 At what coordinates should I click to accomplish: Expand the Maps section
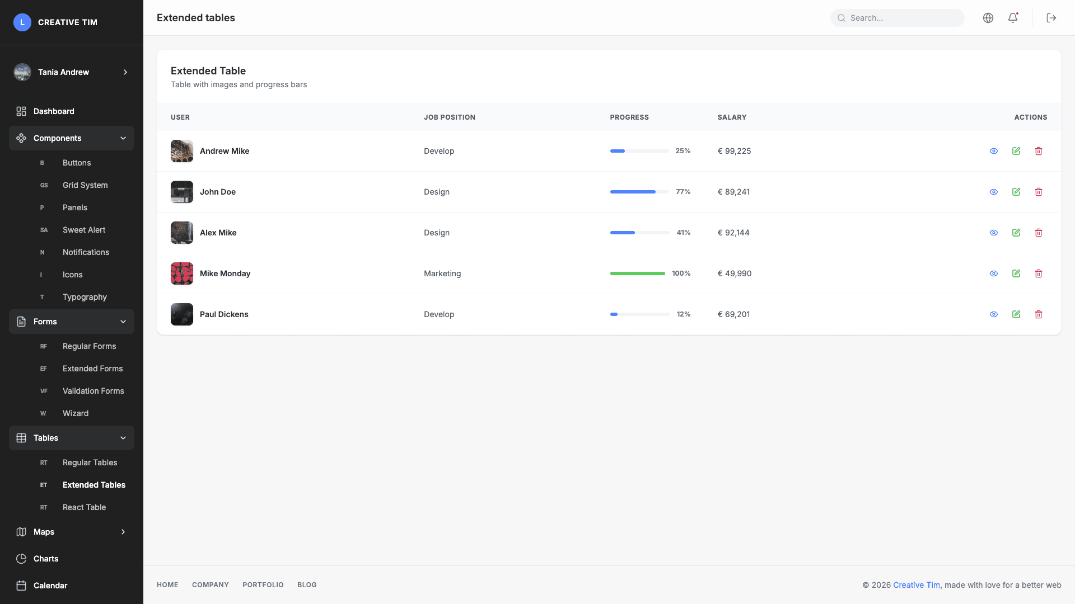click(x=123, y=531)
